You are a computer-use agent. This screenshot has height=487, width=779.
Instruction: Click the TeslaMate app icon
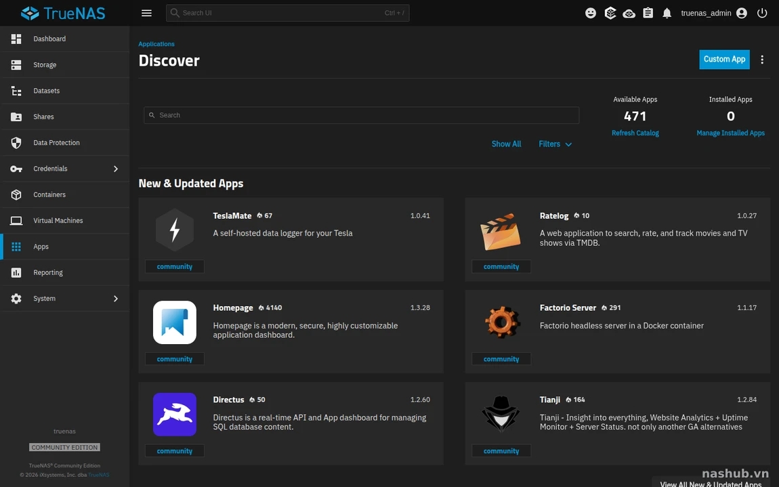[174, 230]
